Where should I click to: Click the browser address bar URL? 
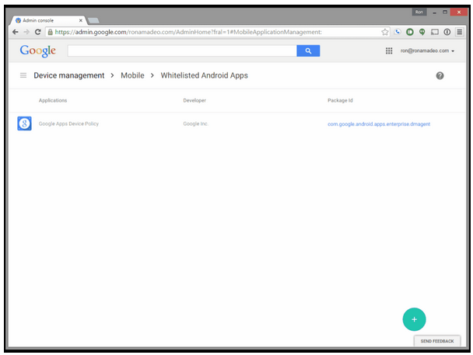188,32
